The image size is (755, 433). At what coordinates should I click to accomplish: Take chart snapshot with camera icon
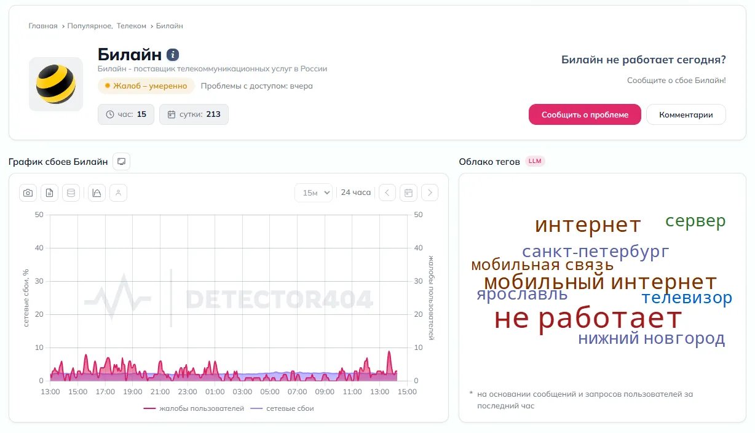click(28, 193)
